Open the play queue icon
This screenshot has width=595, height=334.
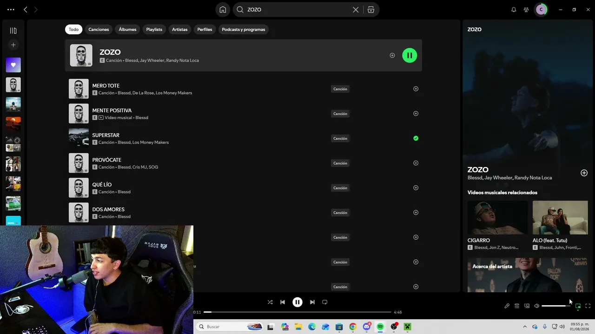tap(517, 306)
